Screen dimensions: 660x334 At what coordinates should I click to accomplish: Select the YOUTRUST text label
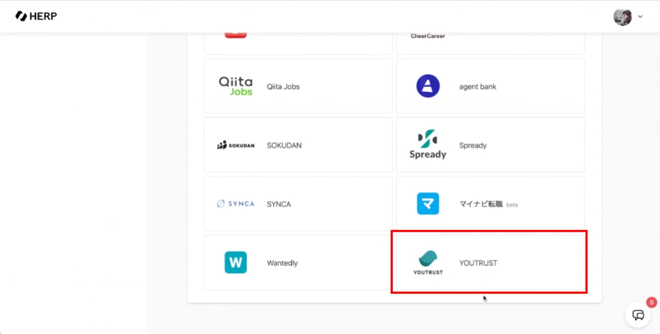pos(478,263)
